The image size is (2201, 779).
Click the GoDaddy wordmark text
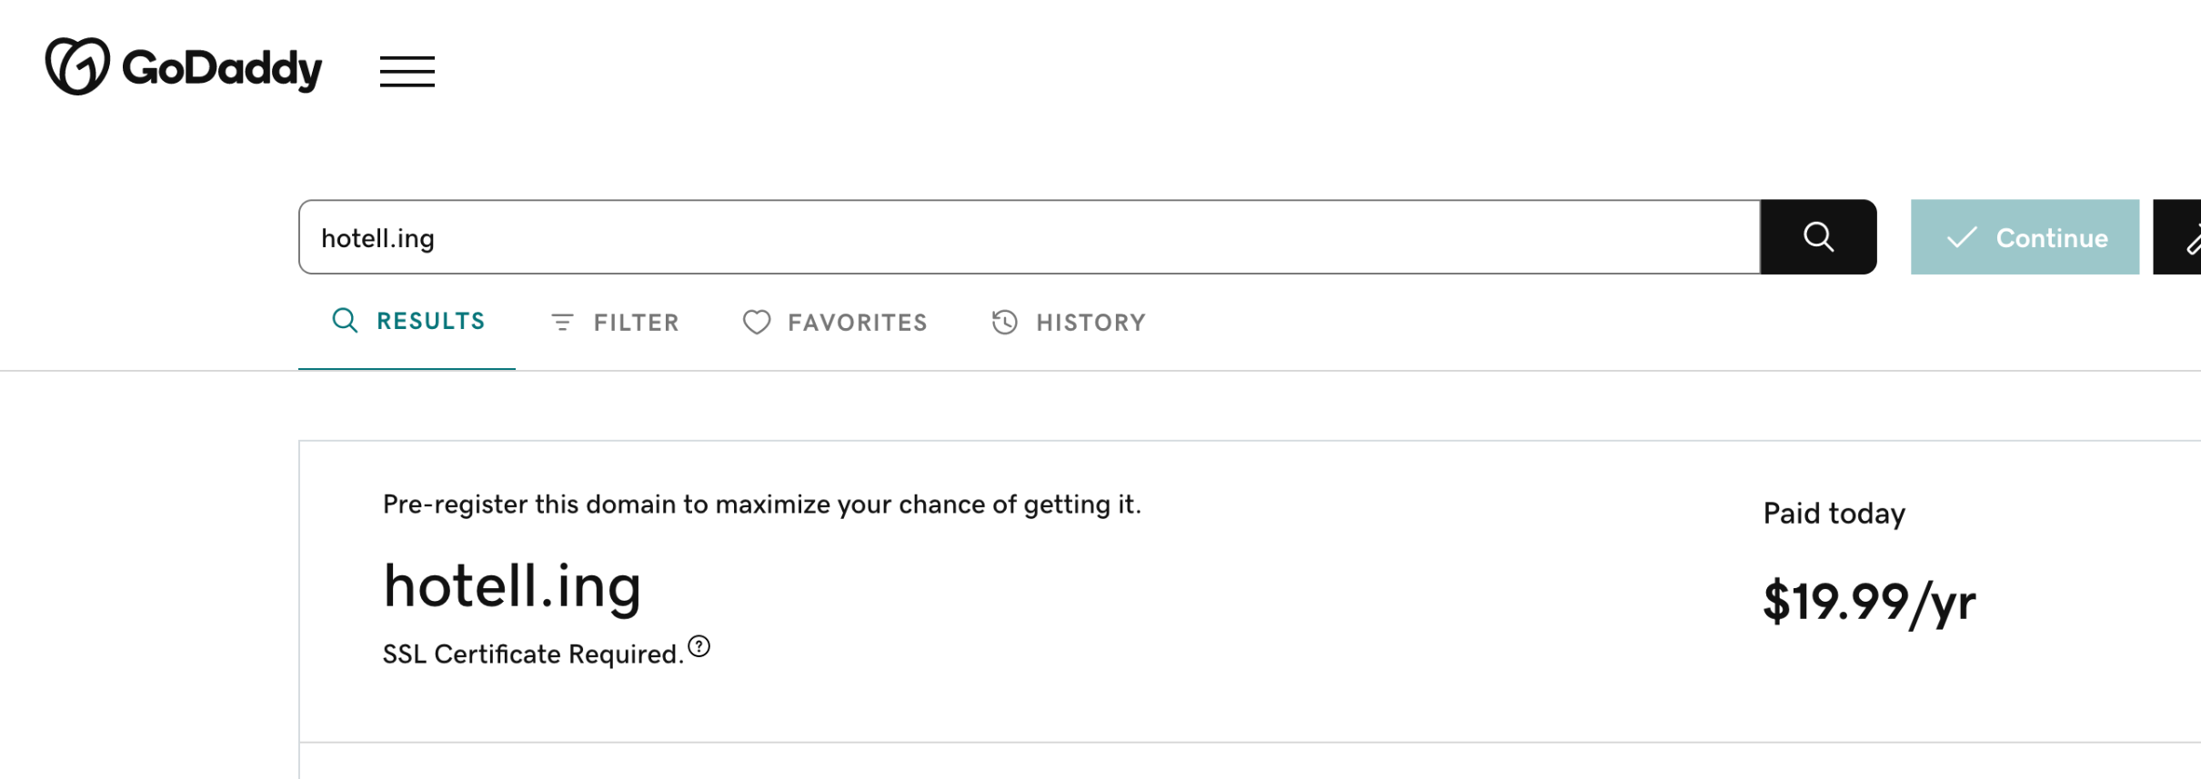(x=222, y=68)
